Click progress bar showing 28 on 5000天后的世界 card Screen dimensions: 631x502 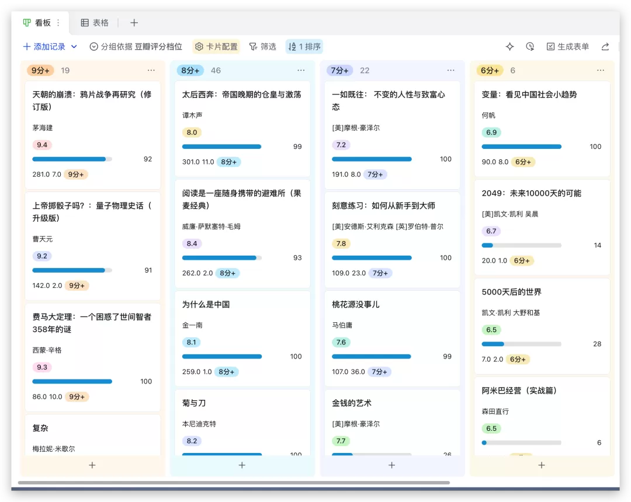tap(522, 344)
